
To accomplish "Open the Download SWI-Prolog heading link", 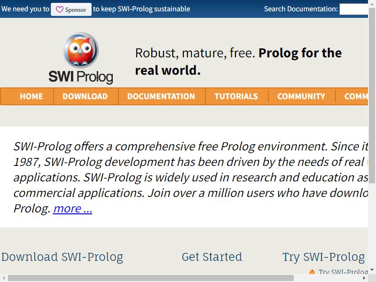I will click(x=62, y=257).
